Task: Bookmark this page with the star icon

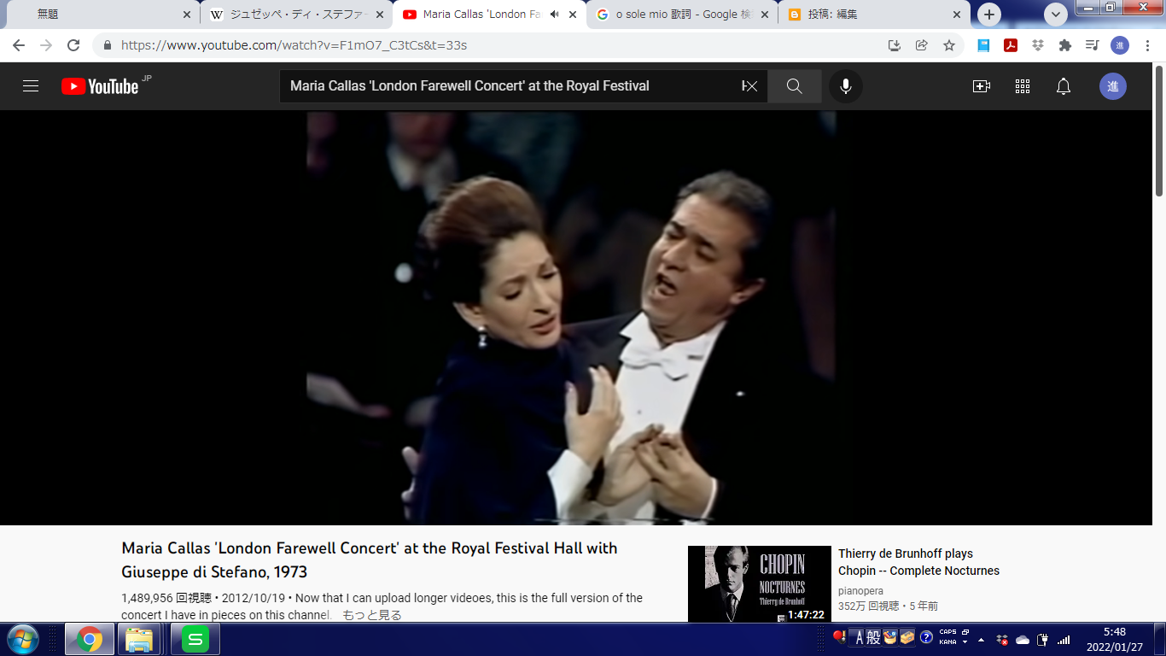Action: pos(949,45)
